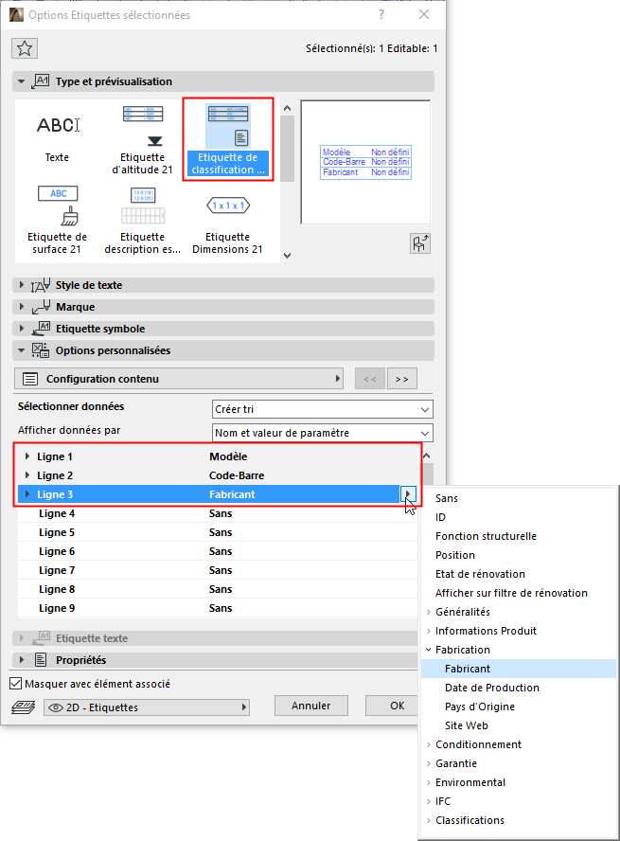Expand Conditionnement menu group
This screenshot has width=620, height=841.
428,744
